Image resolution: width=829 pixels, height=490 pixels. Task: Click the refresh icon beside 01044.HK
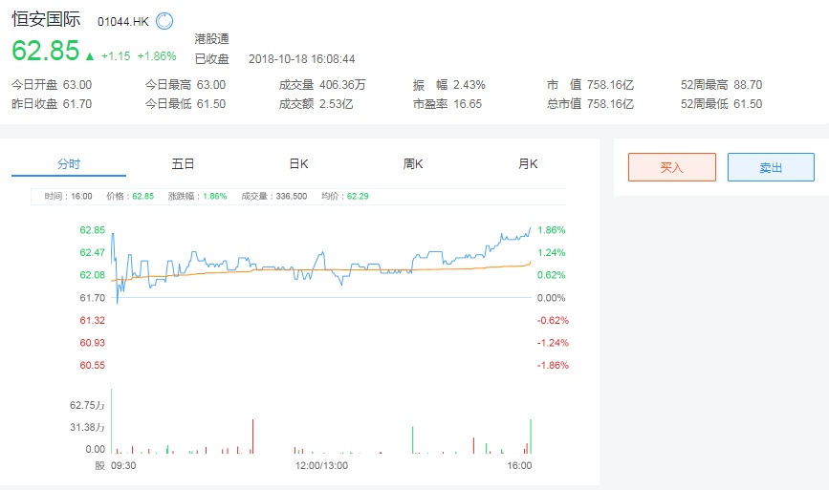[164, 21]
